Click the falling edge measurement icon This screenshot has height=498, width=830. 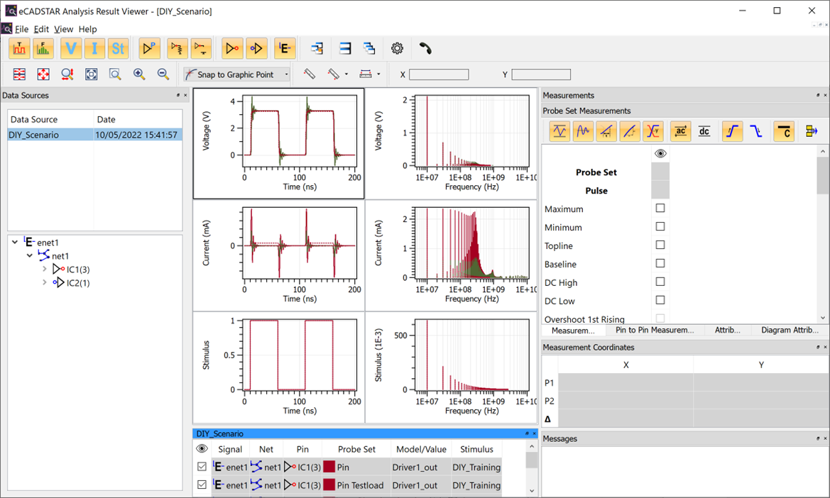[x=756, y=131]
